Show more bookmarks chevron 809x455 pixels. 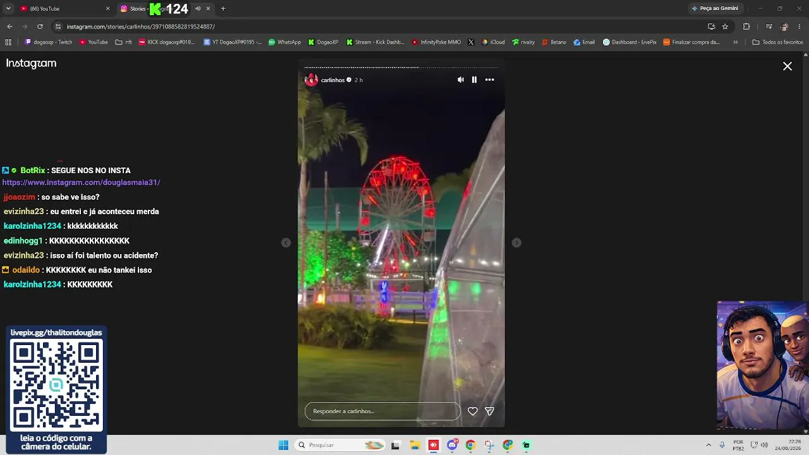coord(735,42)
